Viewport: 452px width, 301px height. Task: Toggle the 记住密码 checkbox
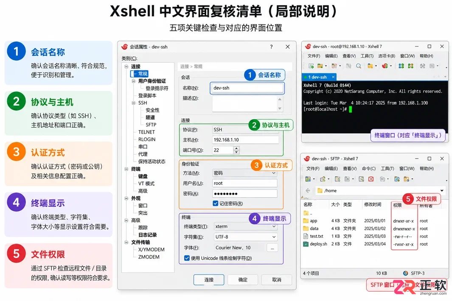[215, 203]
